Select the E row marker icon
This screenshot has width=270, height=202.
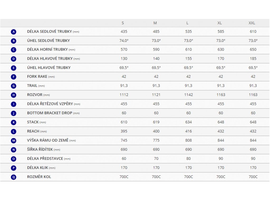pos(14,68)
